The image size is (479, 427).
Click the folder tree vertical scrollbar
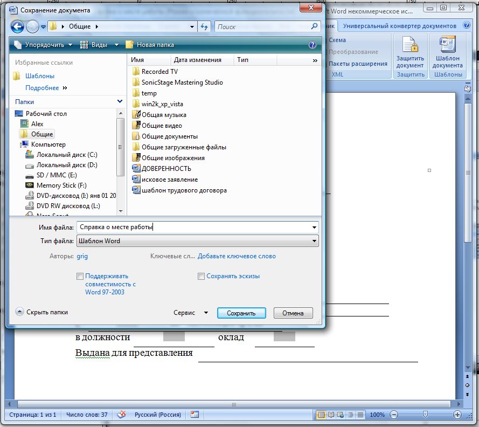tap(120, 147)
